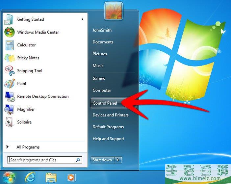Click the Shut down button
Image resolution: width=231 pixels, height=184 pixels.
(x=102, y=160)
